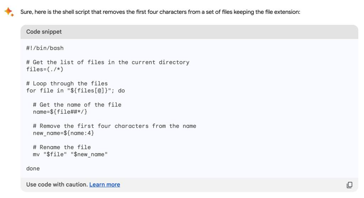Click the files=(./*) assignment line
The image size is (364, 198).
tap(45, 69)
